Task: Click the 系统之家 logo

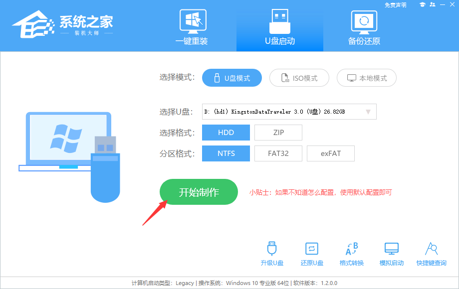Action: pos(65,24)
